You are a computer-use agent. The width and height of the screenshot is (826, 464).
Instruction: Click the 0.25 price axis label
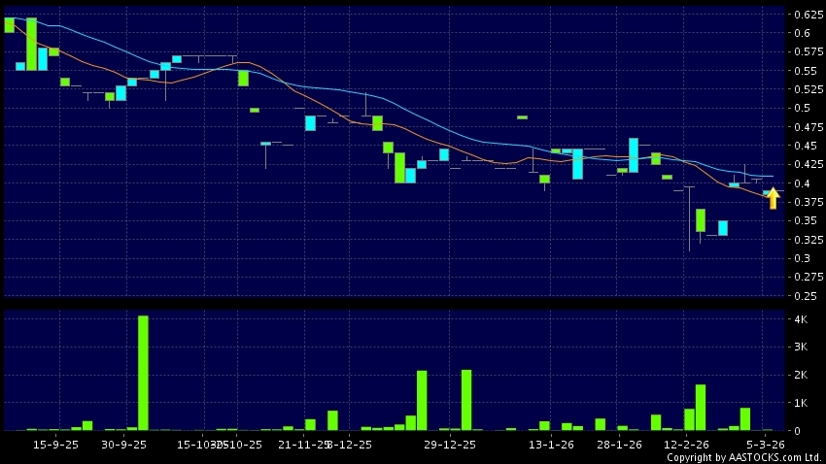[805, 296]
